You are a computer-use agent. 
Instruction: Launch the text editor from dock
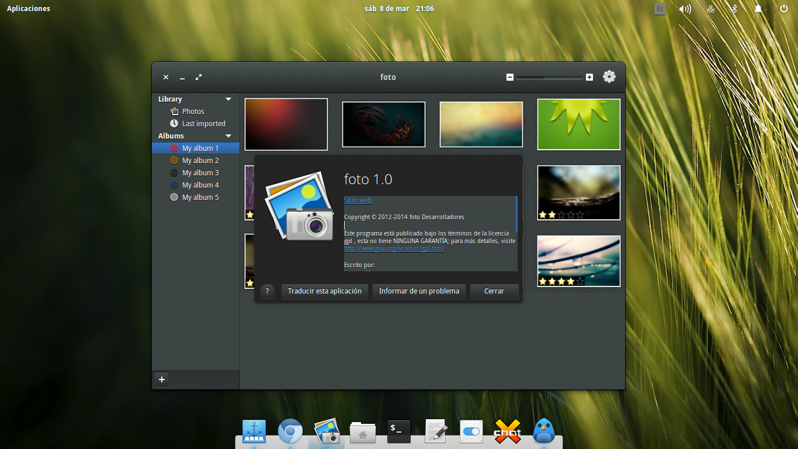pos(435,431)
